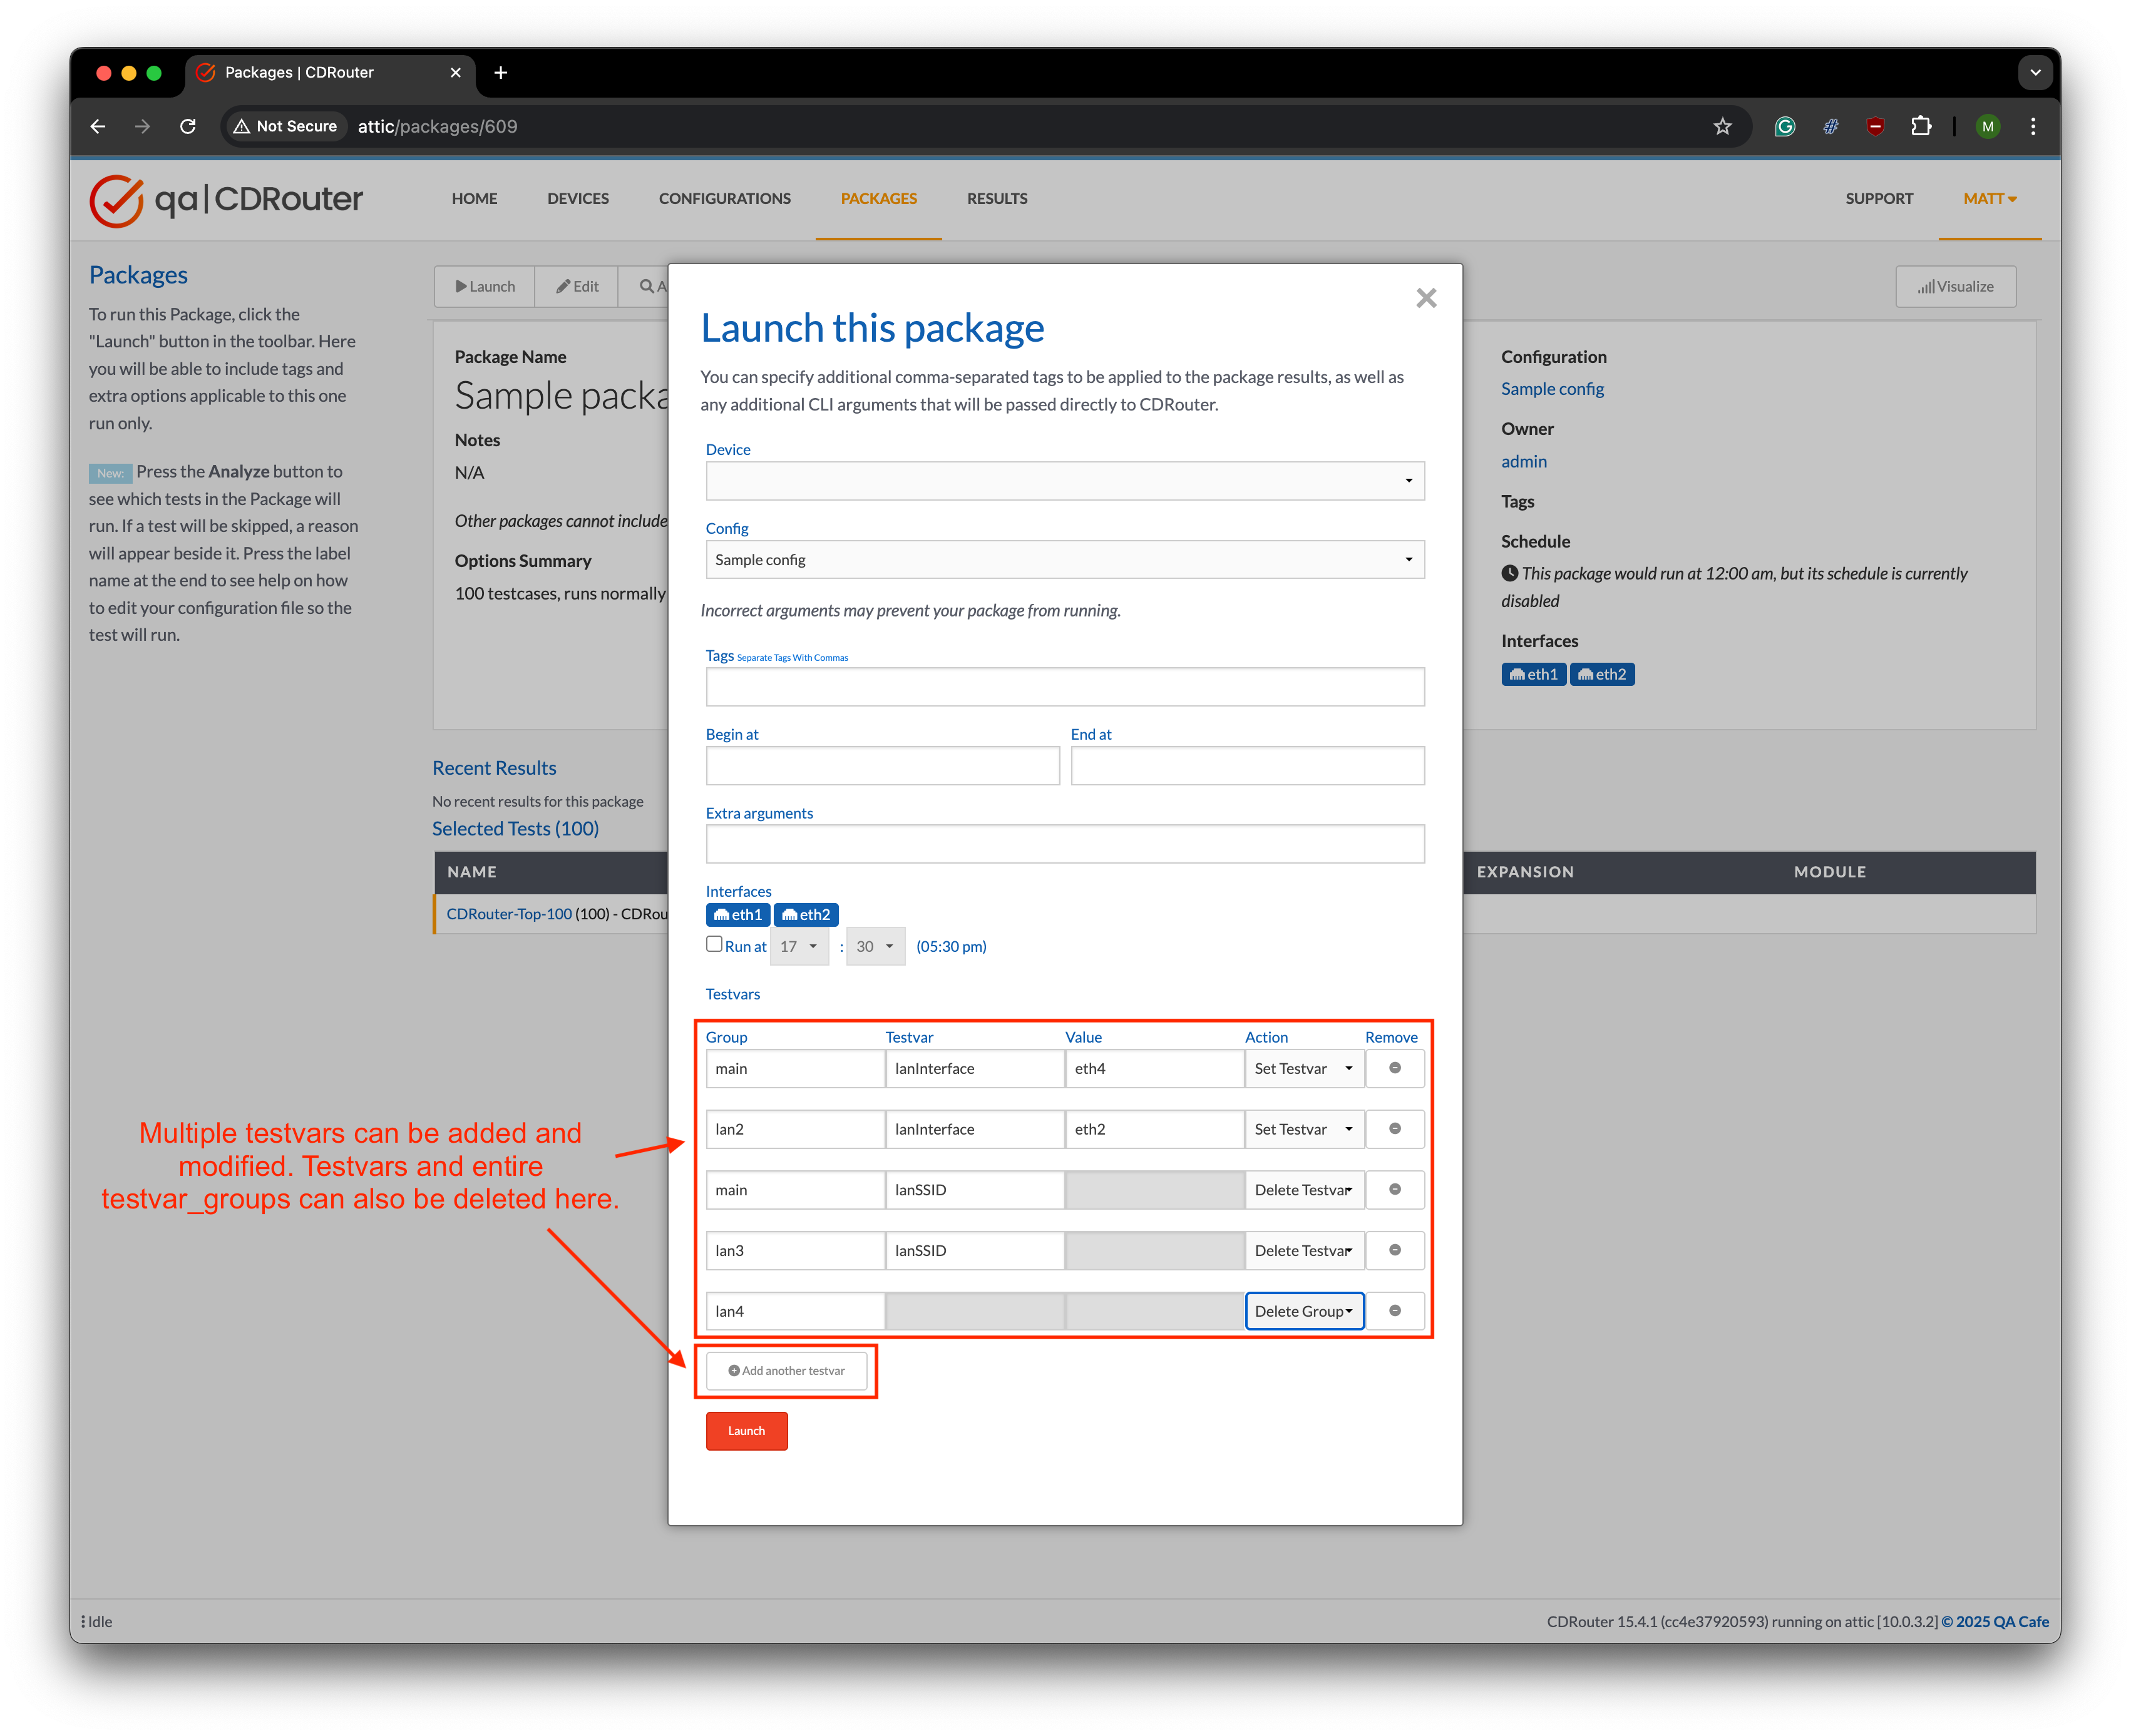Click the End at input field
The width and height of the screenshot is (2131, 1736).
pyautogui.click(x=1248, y=766)
